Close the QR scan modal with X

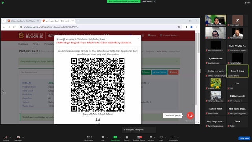[138, 39]
